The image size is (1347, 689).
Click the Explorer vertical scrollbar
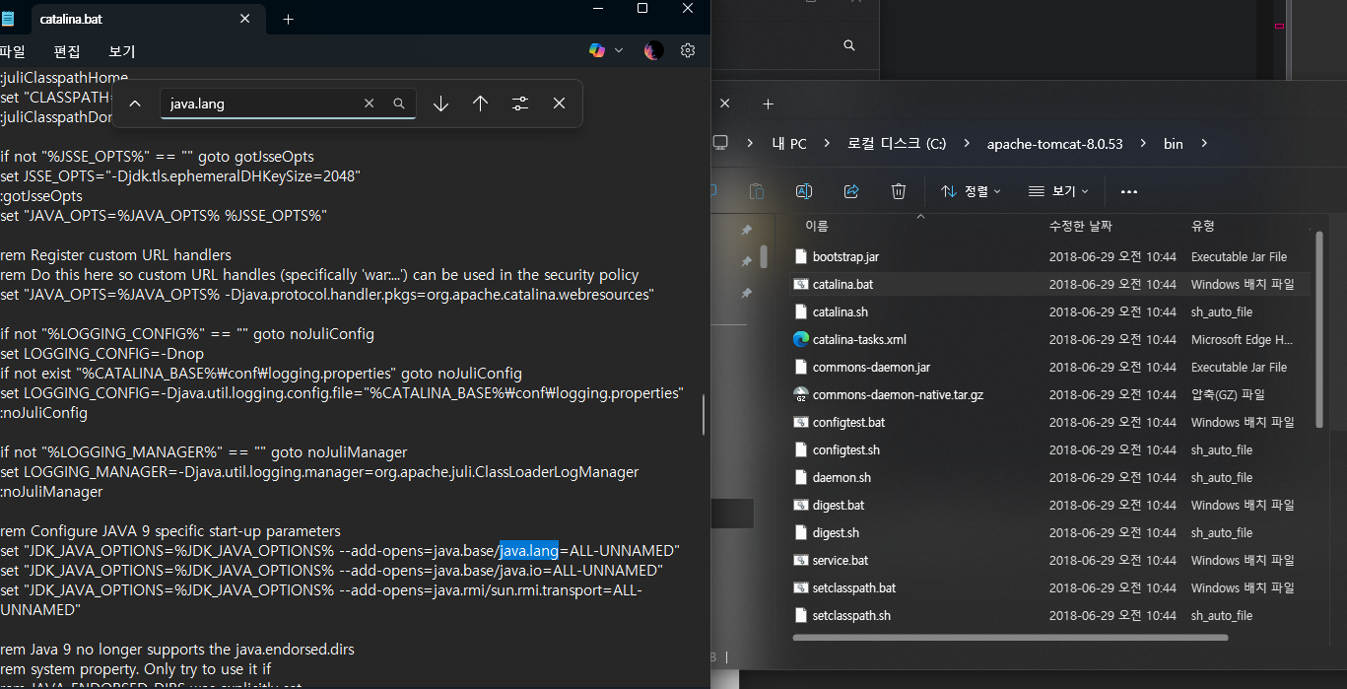tap(1319, 330)
